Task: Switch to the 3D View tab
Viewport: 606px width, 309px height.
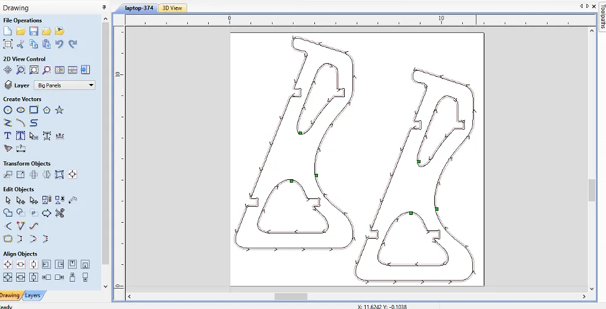Action: 173,8
